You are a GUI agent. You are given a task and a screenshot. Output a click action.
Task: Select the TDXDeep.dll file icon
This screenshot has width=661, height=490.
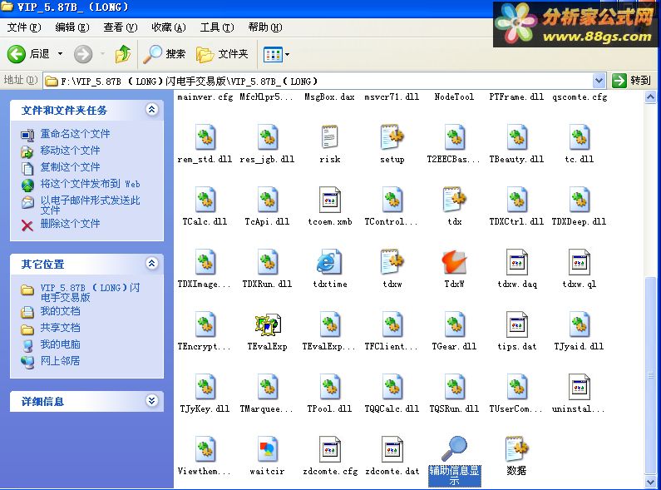[x=580, y=200]
